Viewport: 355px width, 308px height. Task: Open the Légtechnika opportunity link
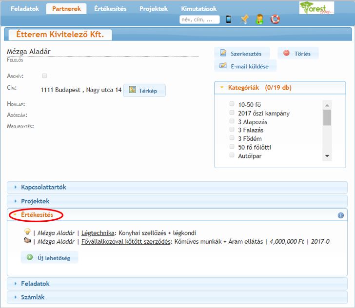point(98,233)
